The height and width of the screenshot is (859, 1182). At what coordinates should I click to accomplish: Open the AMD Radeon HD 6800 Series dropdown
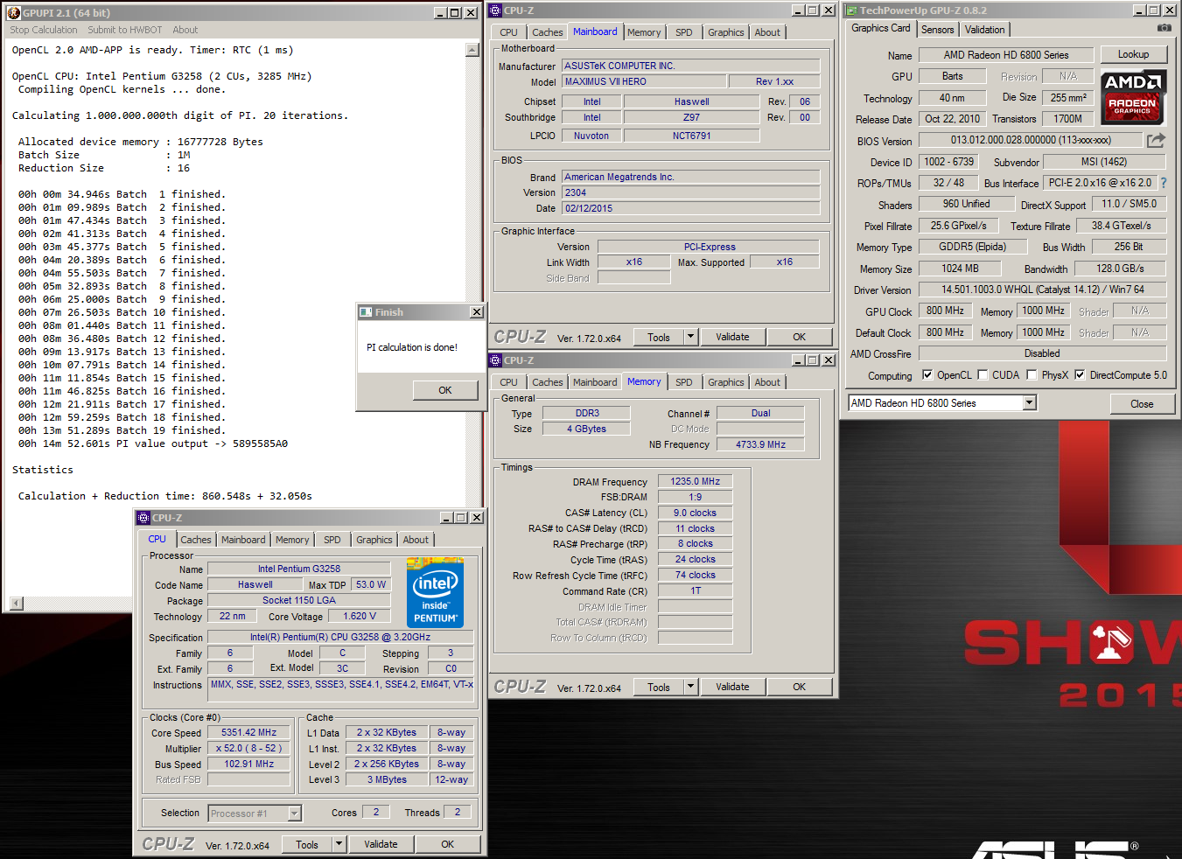coord(1030,403)
